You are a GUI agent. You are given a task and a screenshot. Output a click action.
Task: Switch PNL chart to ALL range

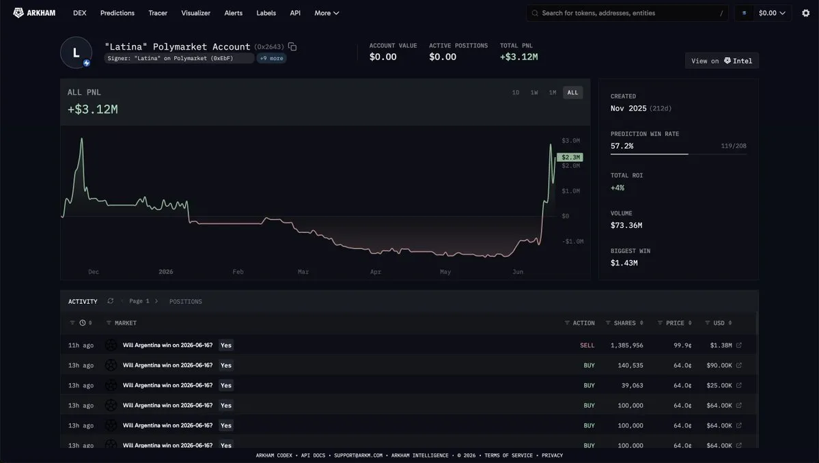[x=572, y=92]
